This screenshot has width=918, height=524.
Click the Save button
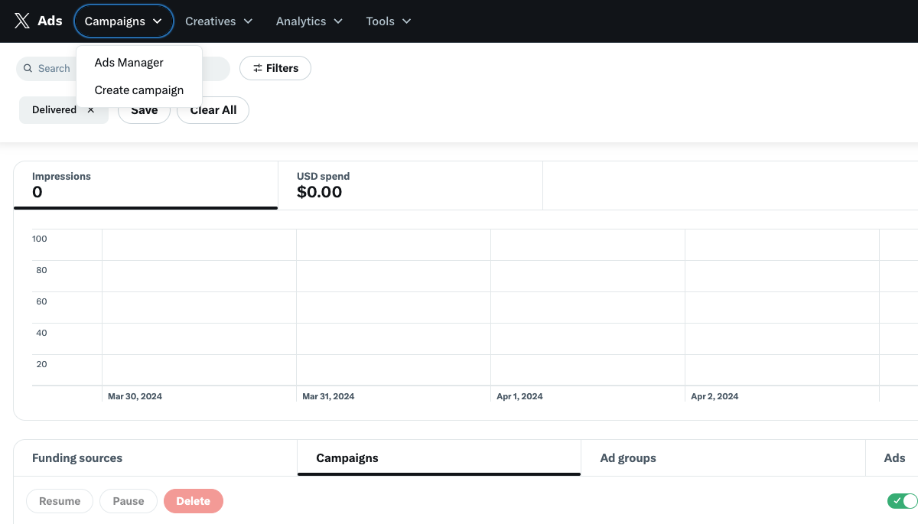[x=144, y=109]
